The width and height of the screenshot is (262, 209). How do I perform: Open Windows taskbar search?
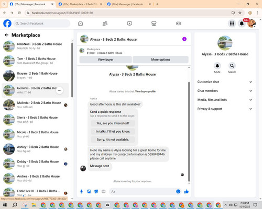[x=15, y=205]
